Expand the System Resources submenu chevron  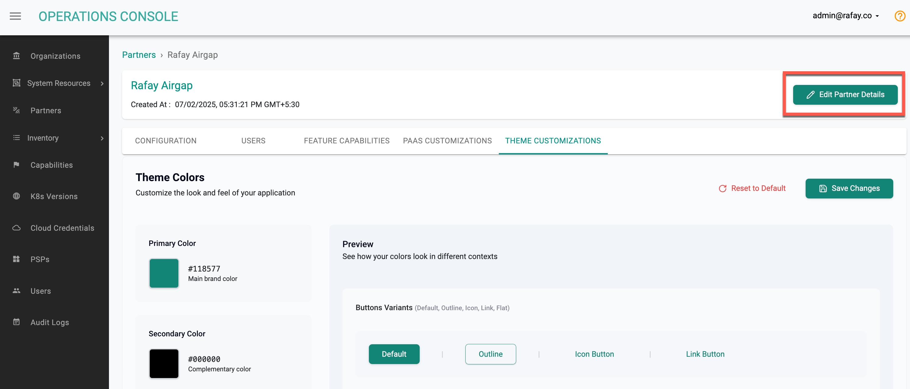pos(102,83)
